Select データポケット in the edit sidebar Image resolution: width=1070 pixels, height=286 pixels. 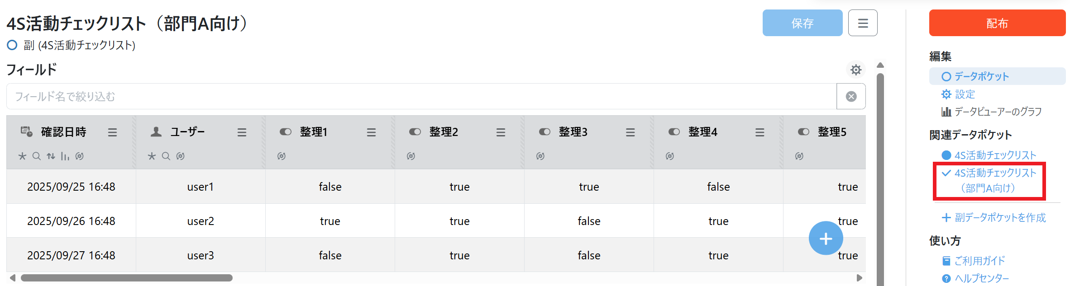[981, 76]
